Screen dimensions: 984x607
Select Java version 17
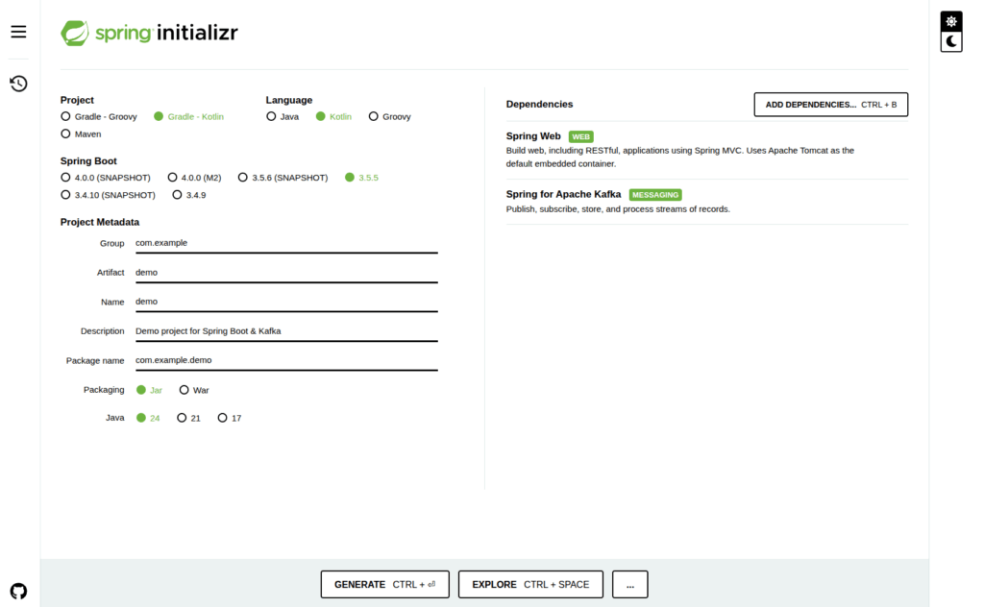pos(229,418)
